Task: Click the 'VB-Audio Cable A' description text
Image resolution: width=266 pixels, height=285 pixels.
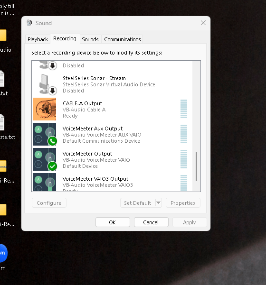Action: click(84, 110)
